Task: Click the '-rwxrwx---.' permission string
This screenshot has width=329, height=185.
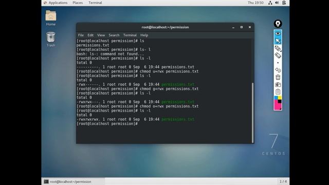Action: pyautogui.click(x=88, y=102)
